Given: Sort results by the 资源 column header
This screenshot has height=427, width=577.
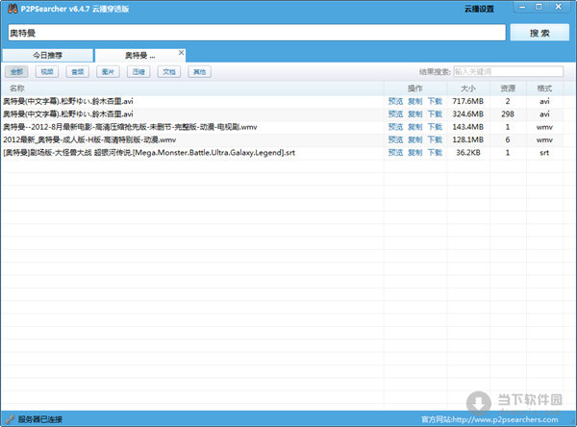Looking at the screenshot, I should (x=508, y=88).
